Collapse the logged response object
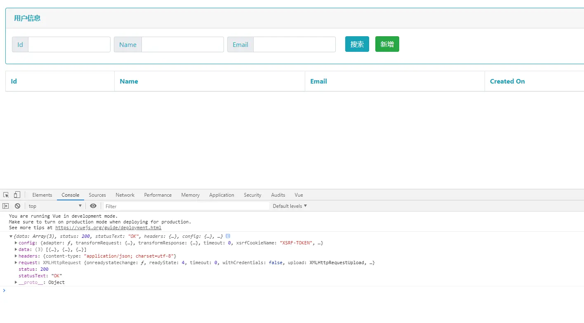 click(x=11, y=236)
